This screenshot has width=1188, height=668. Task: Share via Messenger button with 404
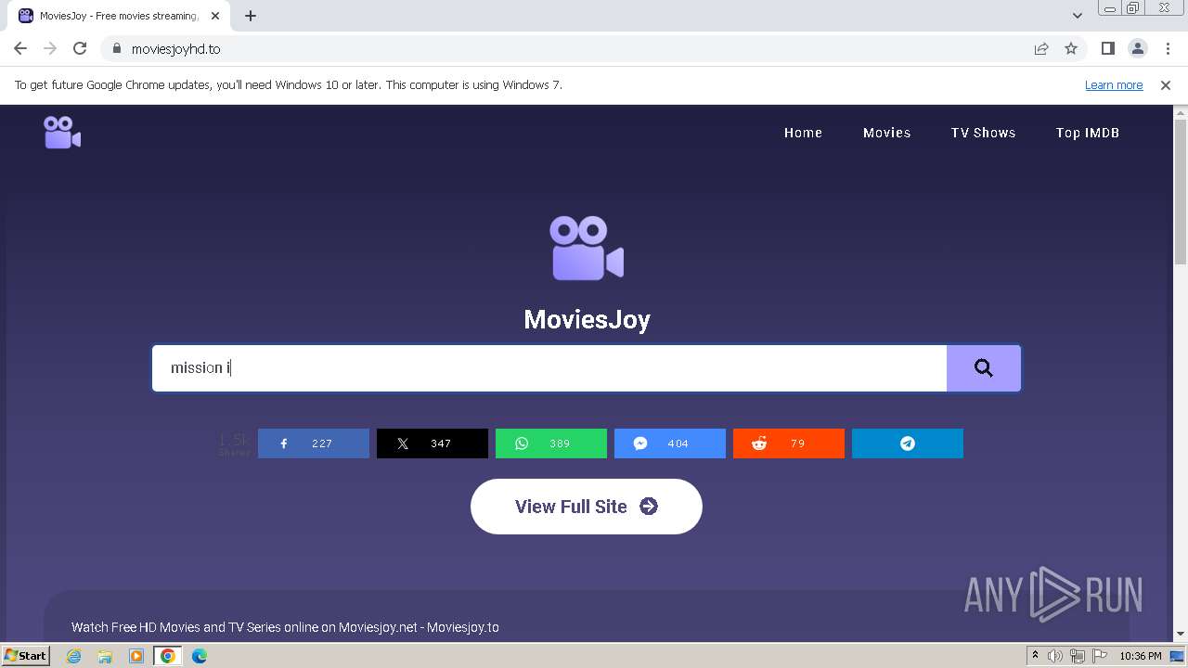670,443
